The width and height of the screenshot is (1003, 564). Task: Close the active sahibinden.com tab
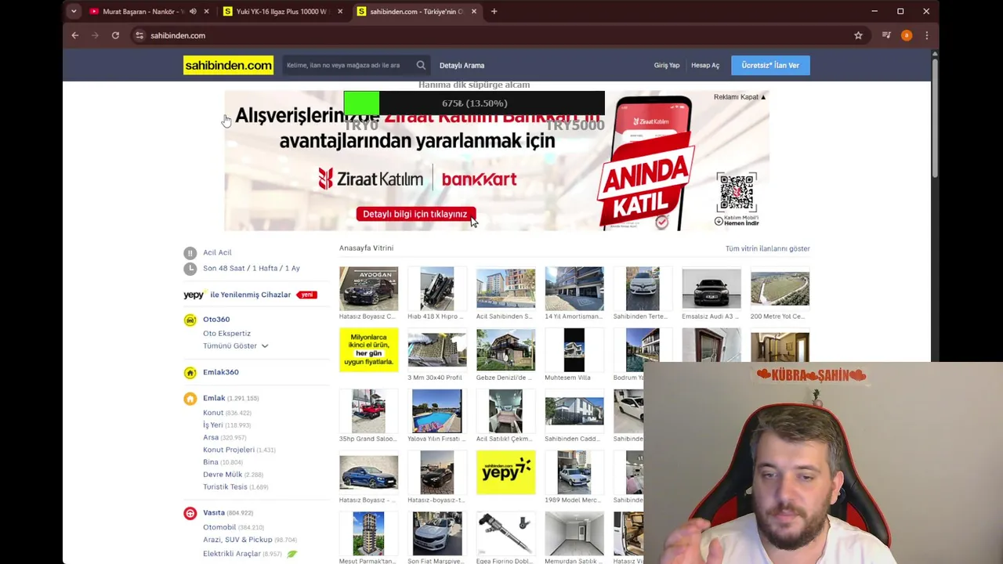point(474,12)
